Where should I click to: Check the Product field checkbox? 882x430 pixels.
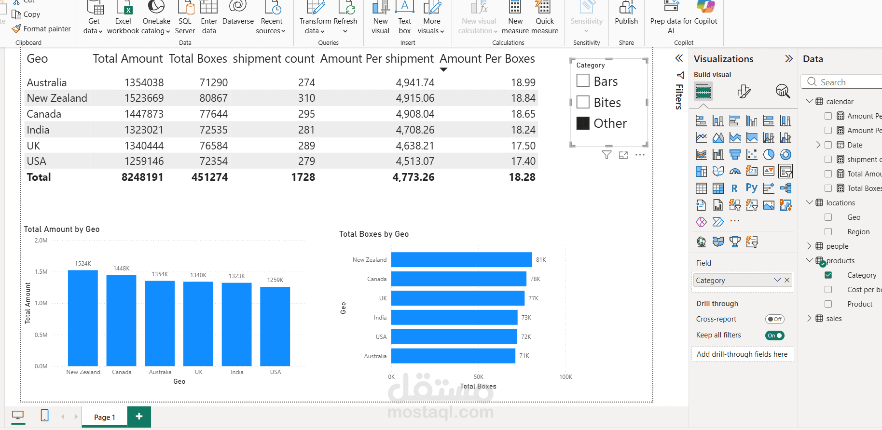tap(828, 304)
